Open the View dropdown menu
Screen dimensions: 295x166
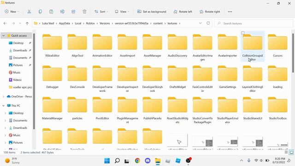[122, 12]
